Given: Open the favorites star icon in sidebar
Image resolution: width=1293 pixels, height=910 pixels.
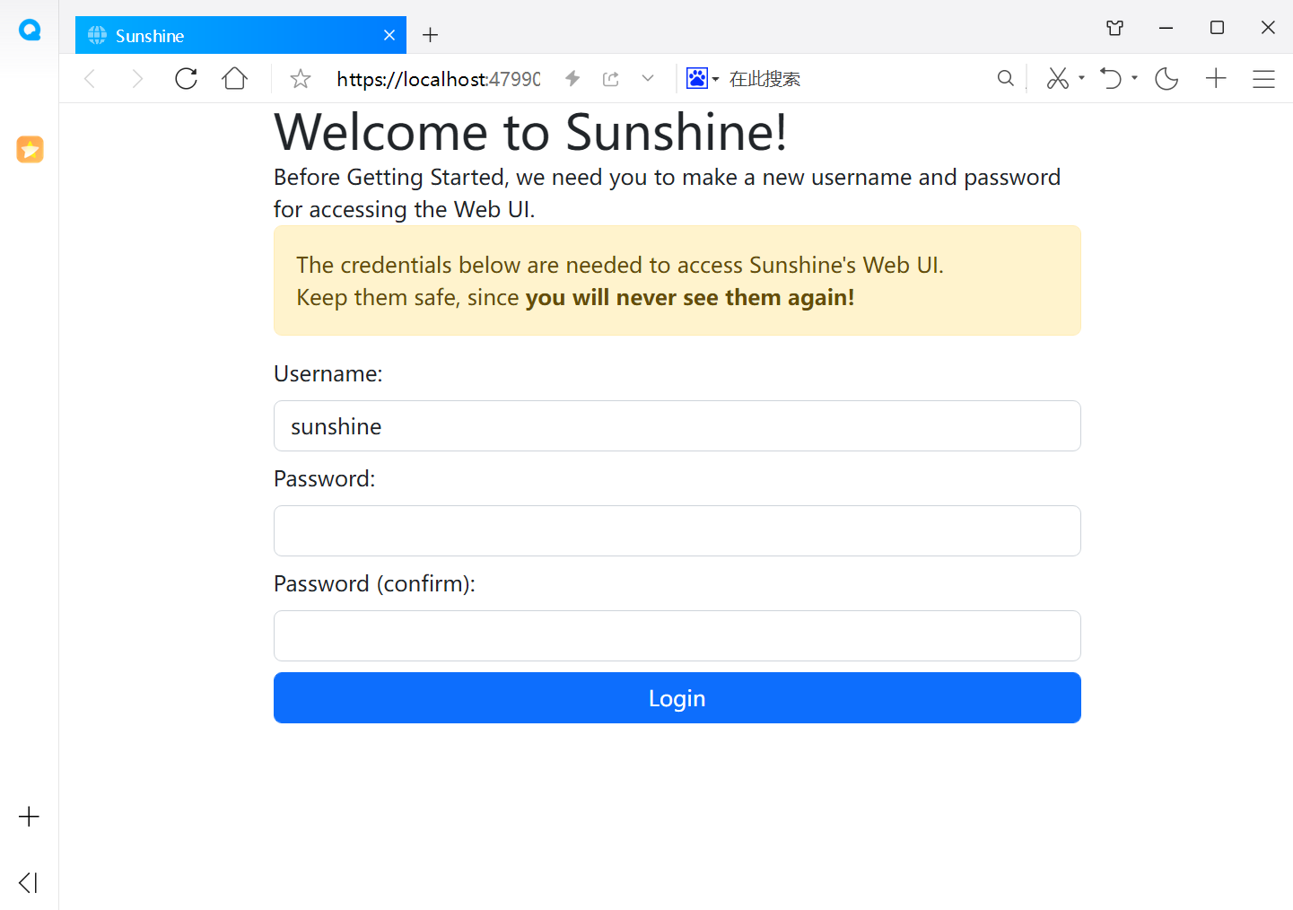Looking at the screenshot, I should pos(30,149).
